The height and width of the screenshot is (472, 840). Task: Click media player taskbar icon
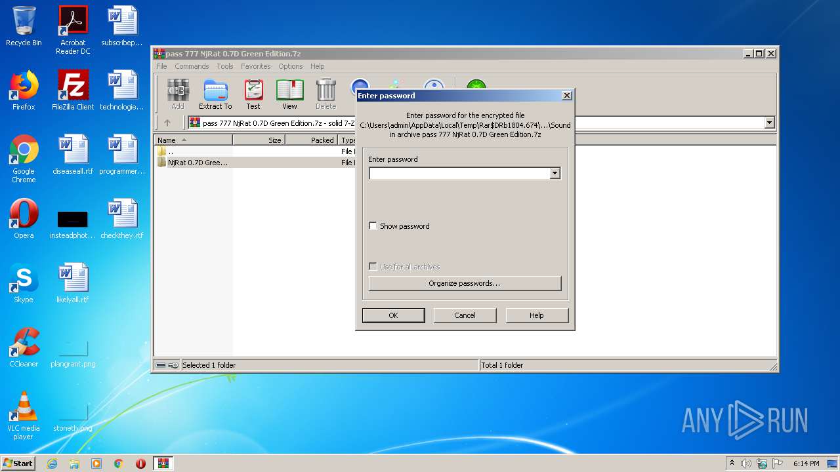click(x=96, y=463)
